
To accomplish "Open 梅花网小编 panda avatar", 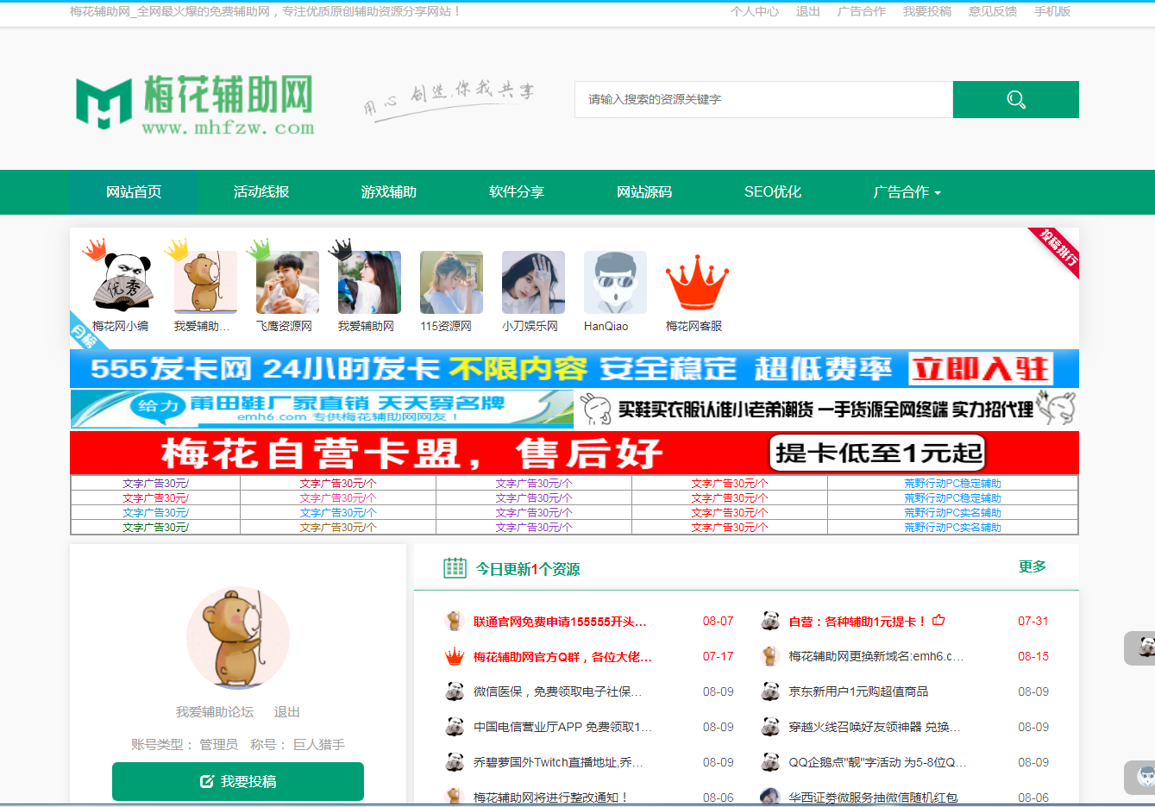I will (x=123, y=282).
